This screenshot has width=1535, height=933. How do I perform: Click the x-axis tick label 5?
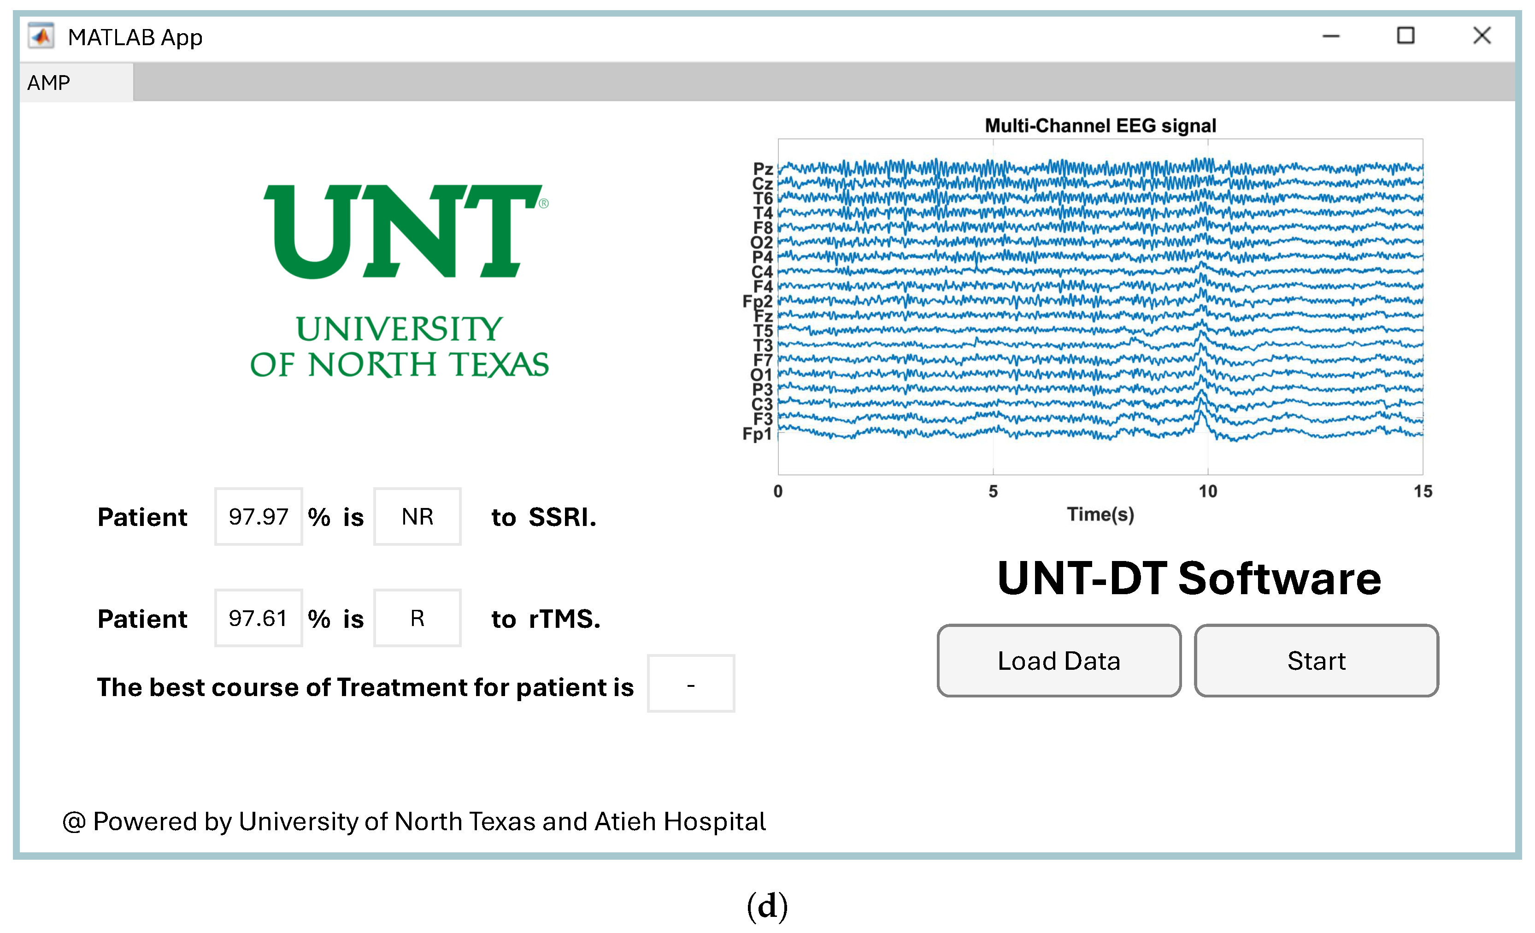pyautogui.click(x=993, y=492)
